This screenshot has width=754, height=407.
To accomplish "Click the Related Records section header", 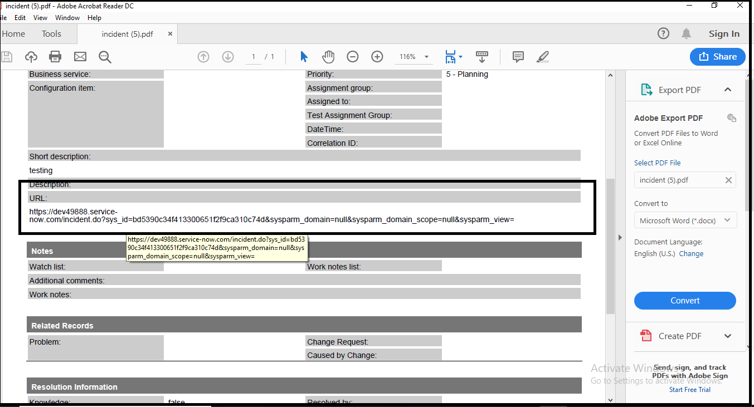I will (x=304, y=326).
